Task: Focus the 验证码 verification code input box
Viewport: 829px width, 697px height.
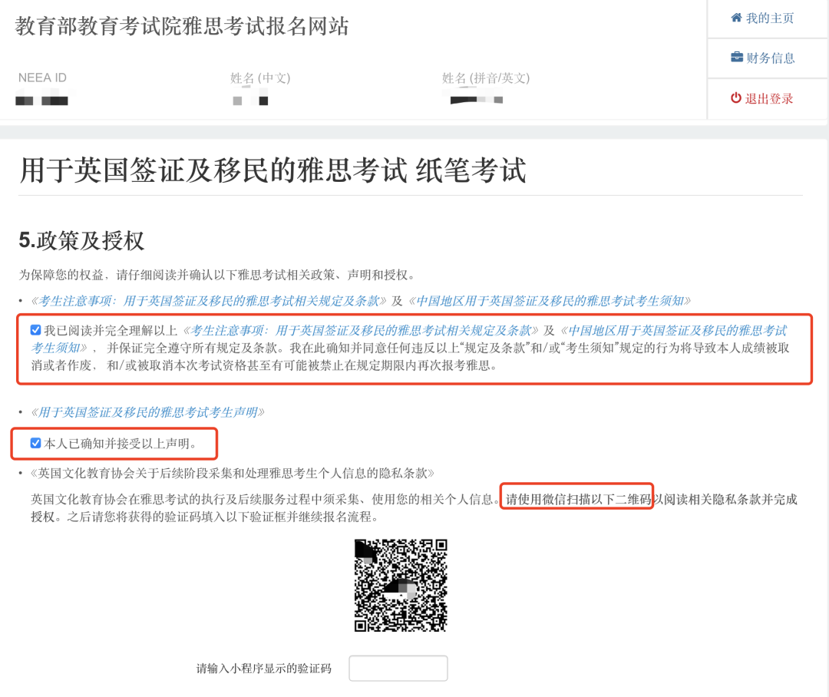Action: [x=398, y=668]
